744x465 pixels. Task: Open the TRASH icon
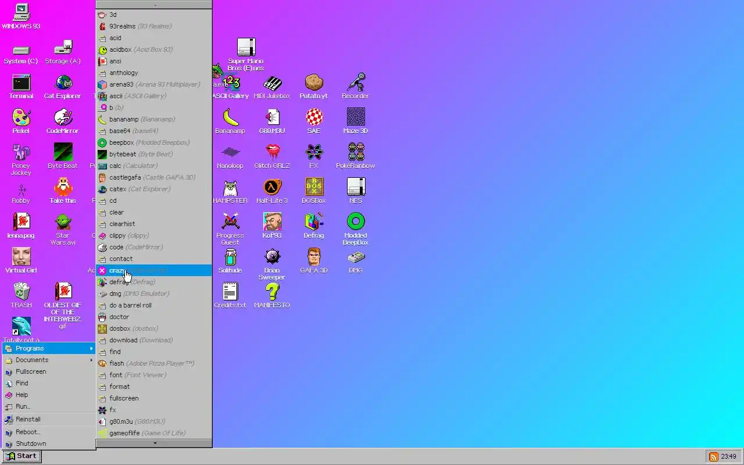[21, 296]
